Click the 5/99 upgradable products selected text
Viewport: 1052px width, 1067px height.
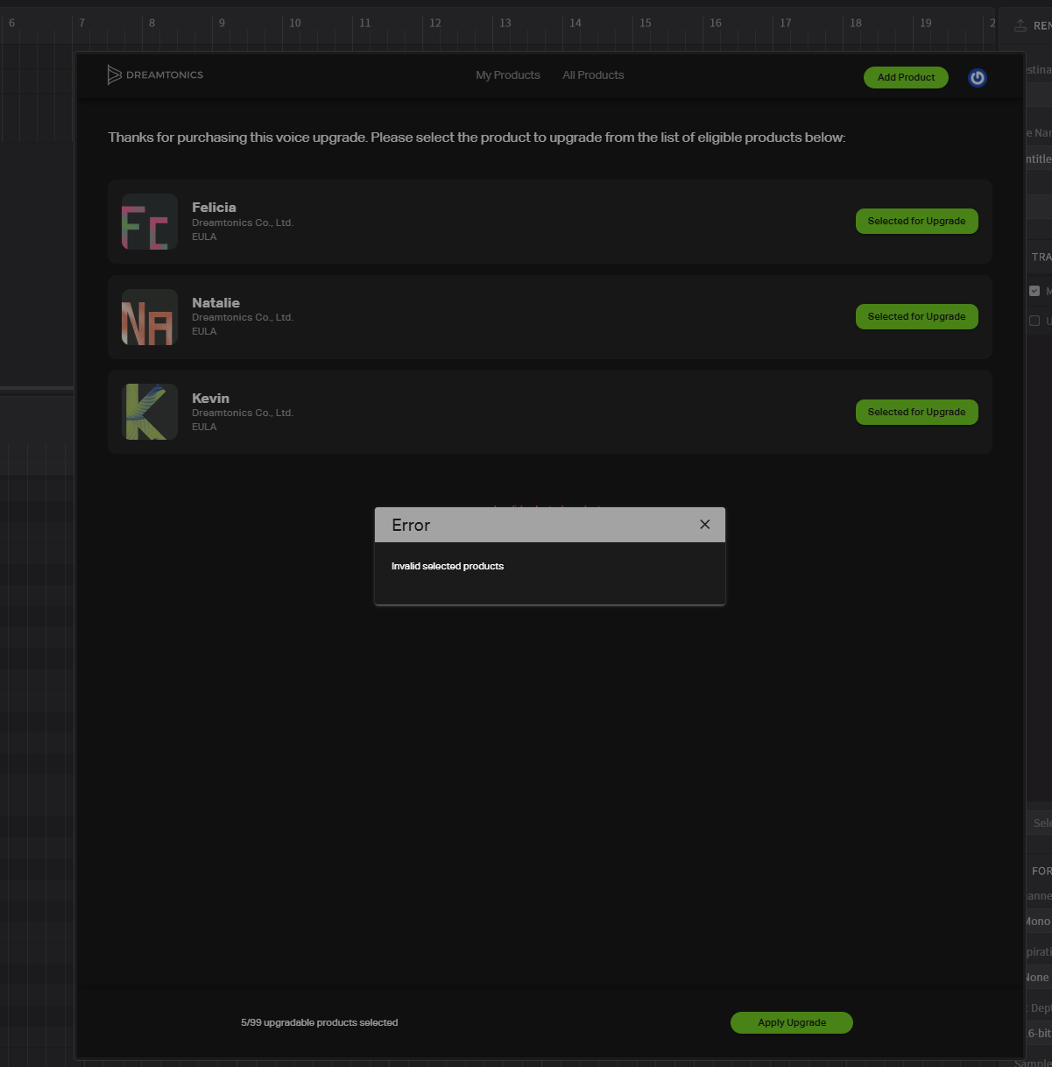(x=320, y=1022)
